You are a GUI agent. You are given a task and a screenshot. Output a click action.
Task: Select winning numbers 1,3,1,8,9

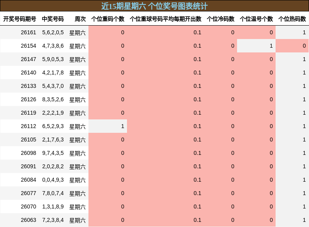click(53, 207)
